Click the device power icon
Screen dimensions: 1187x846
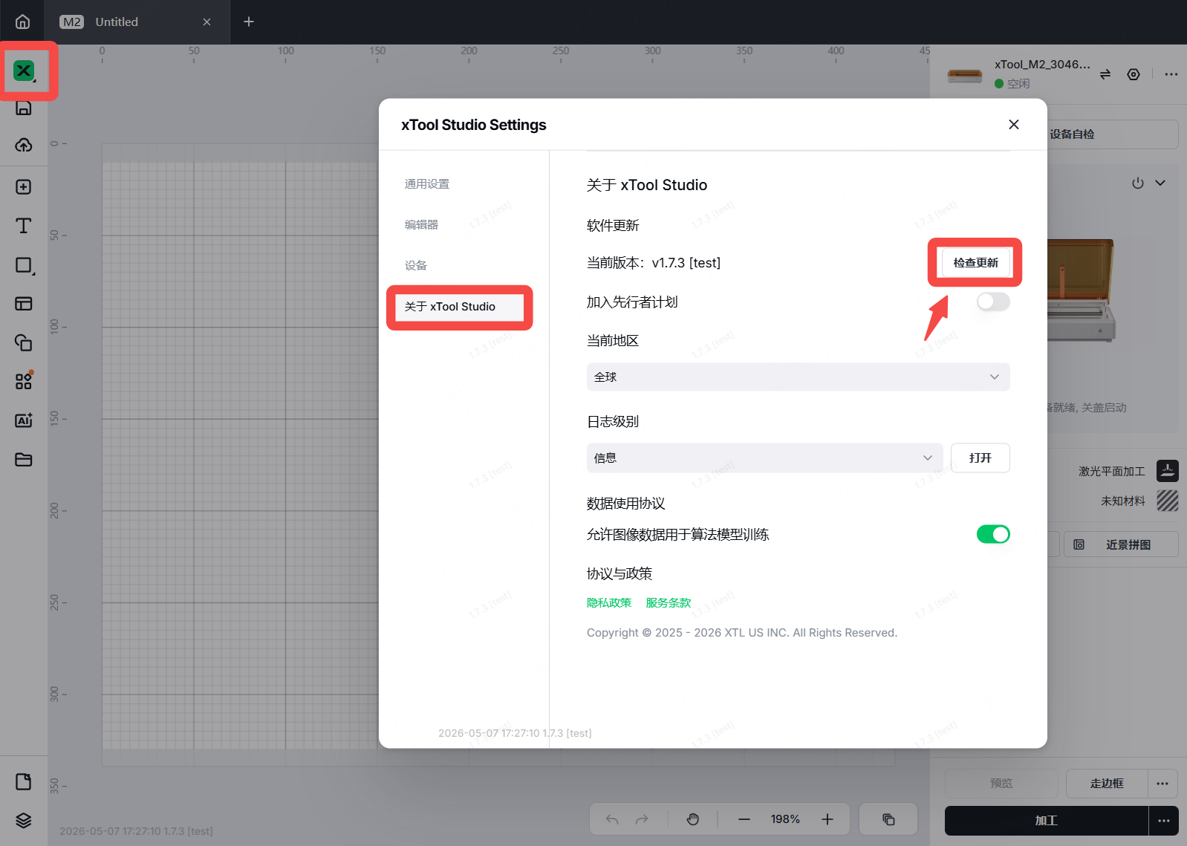tap(1138, 183)
